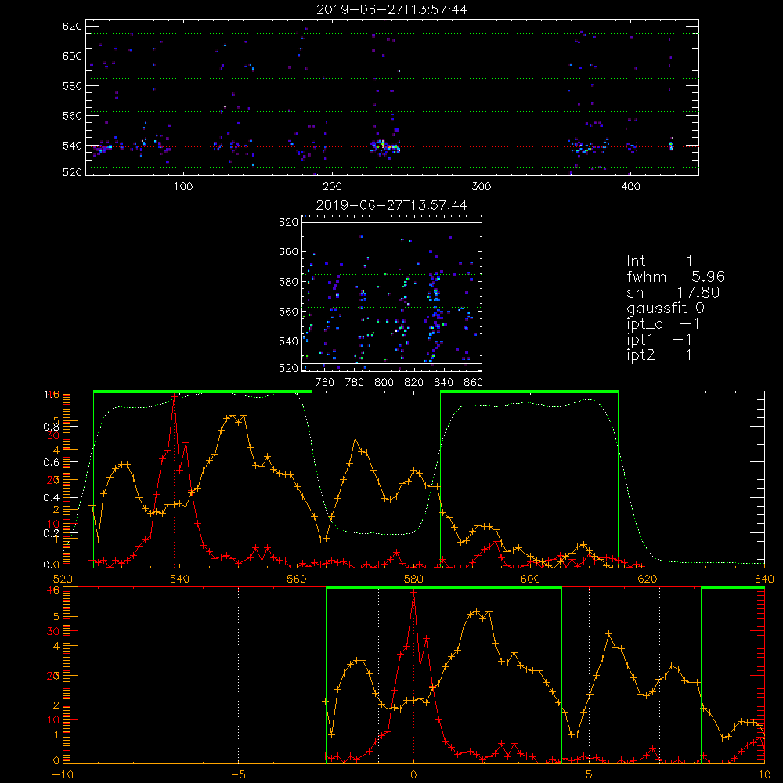
Task: Click y-axis label 600 of the wide top image
Action: (x=72, y=56)
